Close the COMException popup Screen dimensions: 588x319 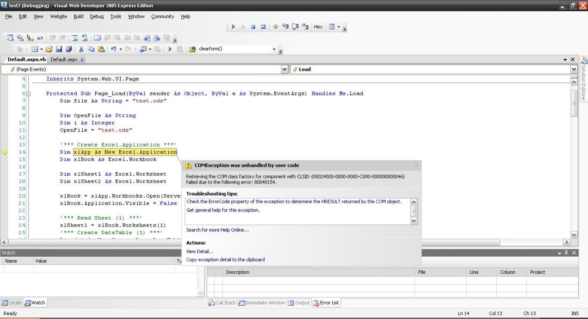(x=416, y=166)
